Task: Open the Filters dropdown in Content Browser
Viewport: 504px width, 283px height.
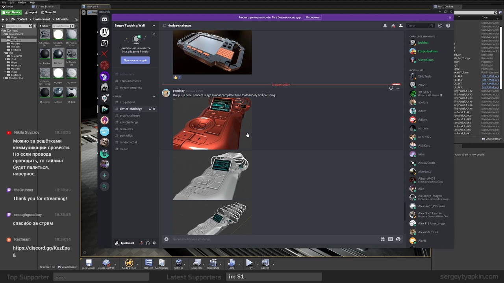Action: coord(44,26)
